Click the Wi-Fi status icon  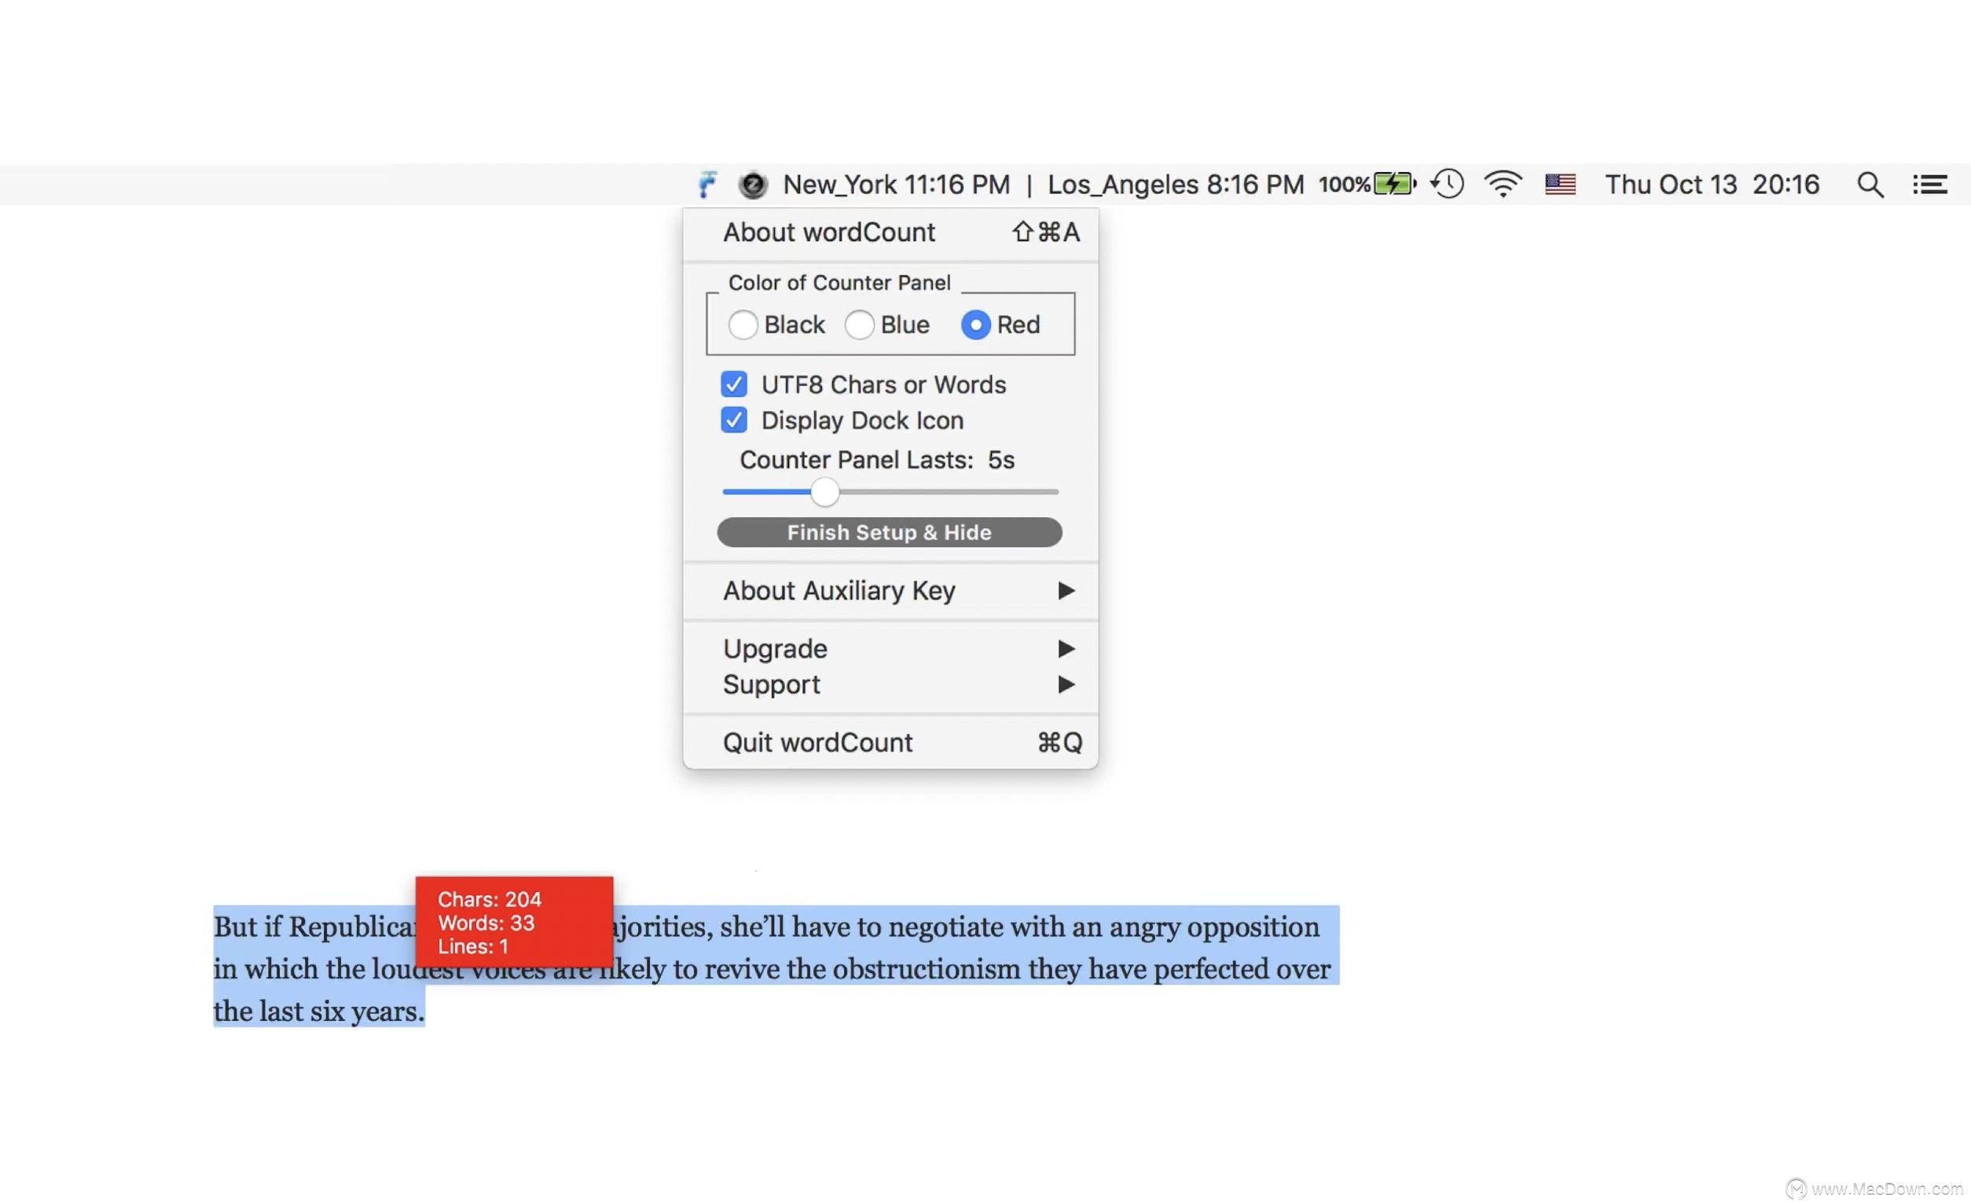[1503, 184]
